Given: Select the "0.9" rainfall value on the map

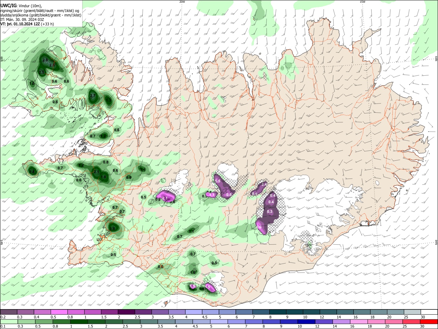Looking at the screenshot, I should (129, 178).
